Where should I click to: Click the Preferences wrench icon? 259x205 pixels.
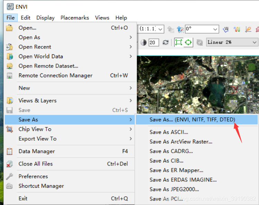(x=9, y=176)
